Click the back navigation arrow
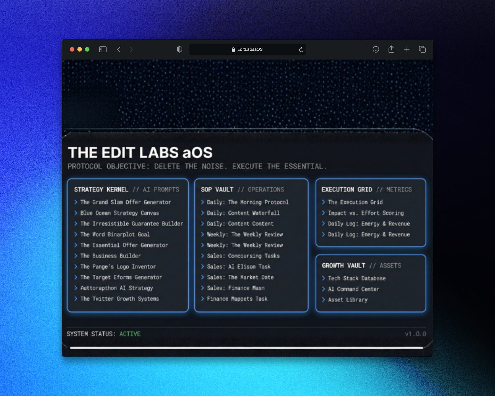 [119, 49]
